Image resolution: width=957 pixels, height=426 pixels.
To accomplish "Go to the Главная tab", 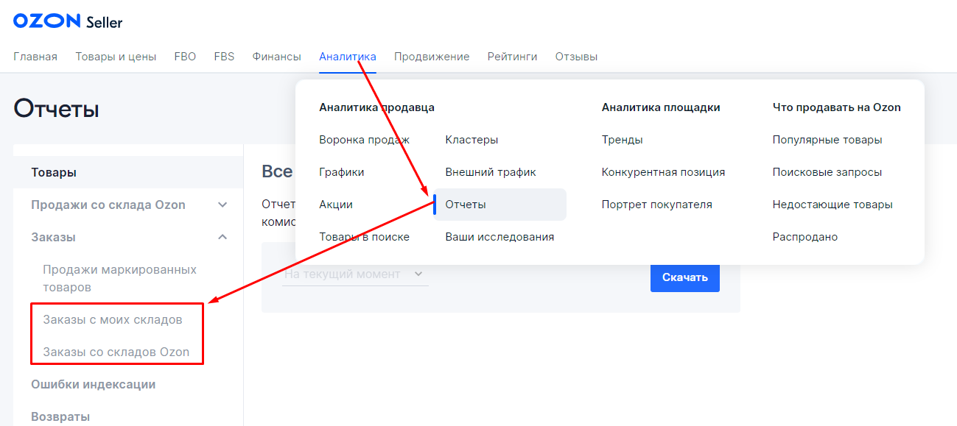I will 35,57.
